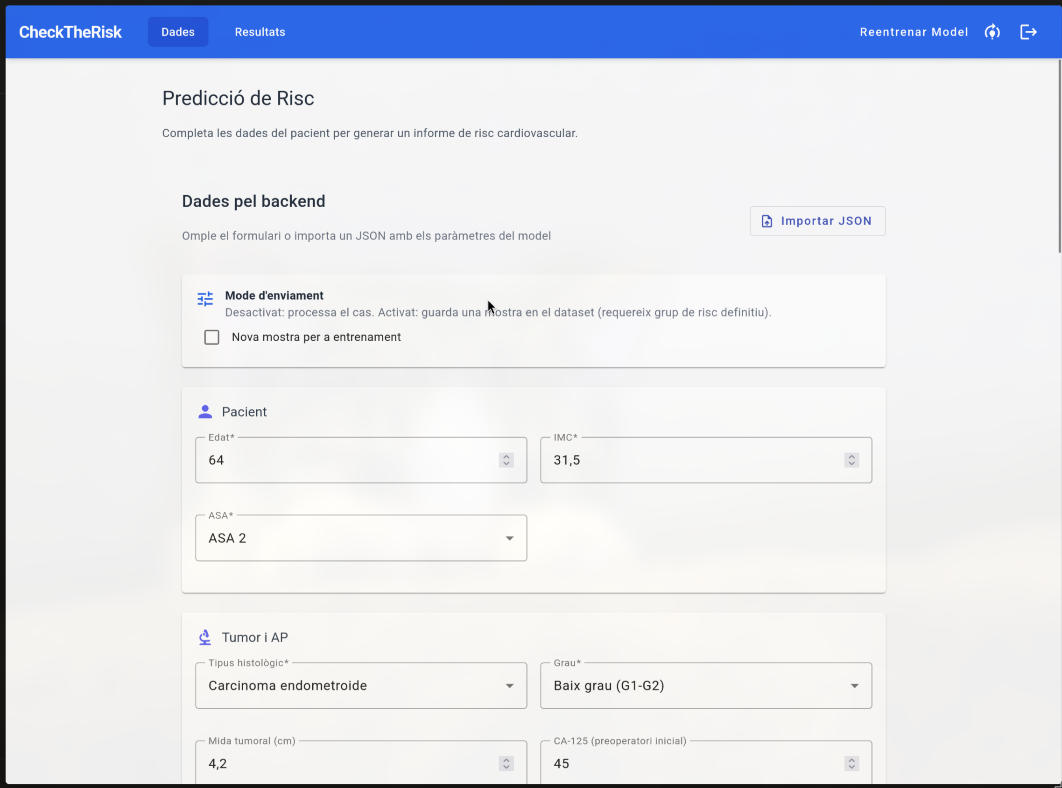
Task: Expand the Tipus histològic dropdown
Action: 360,685
